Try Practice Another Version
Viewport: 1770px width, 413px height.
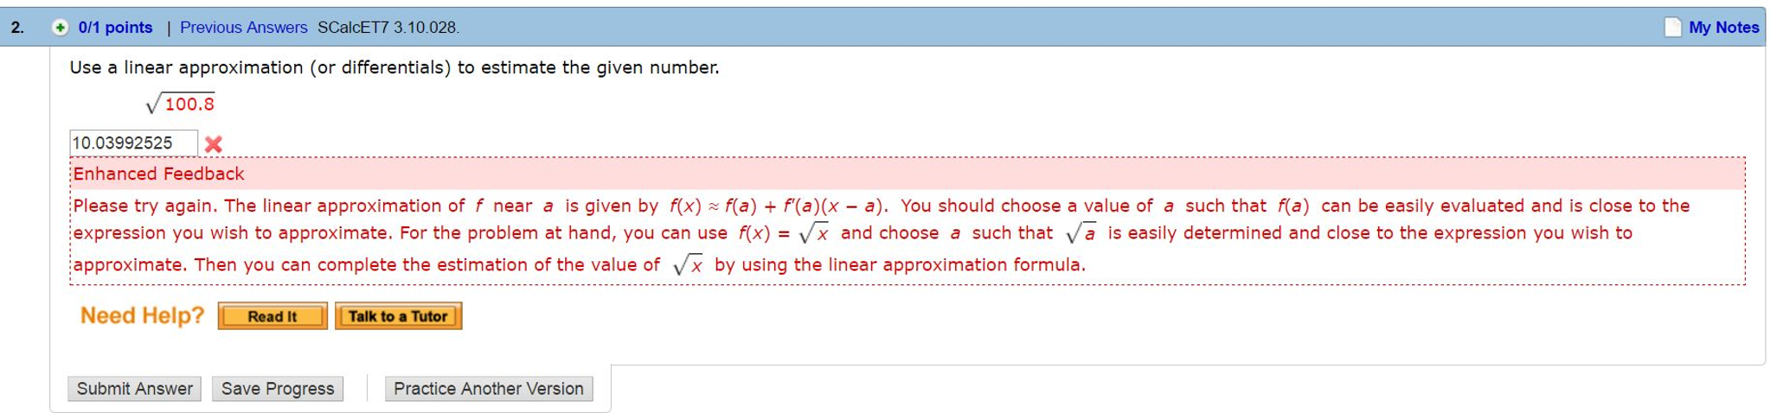pyautogui.click(x=489, y=389)
